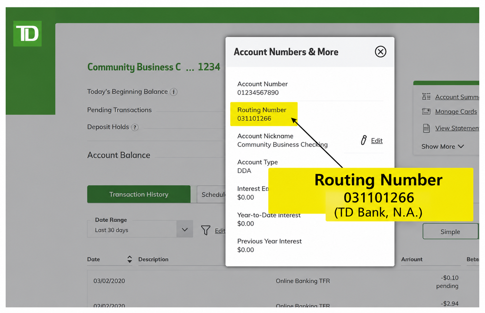485x313 pixels.
Task: Expand the Show More options
Action: tap(442, 146)
